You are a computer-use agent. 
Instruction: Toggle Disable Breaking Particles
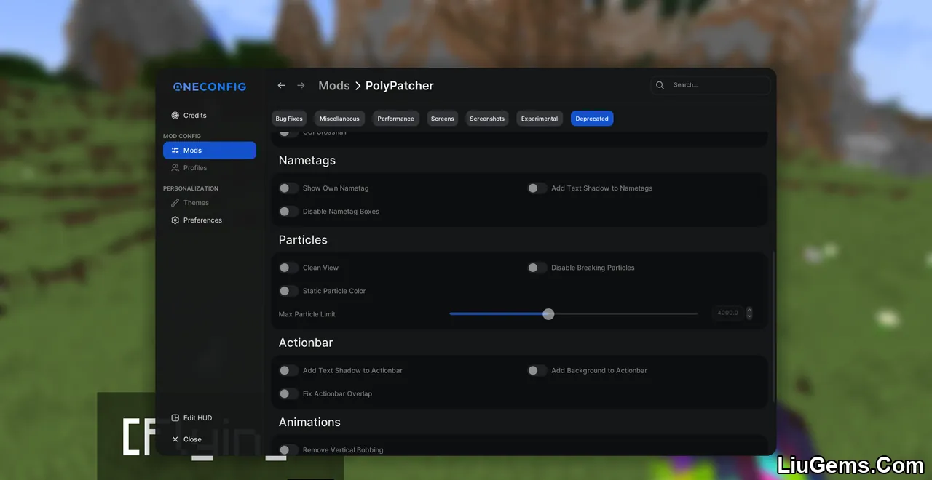click(537, 268)
